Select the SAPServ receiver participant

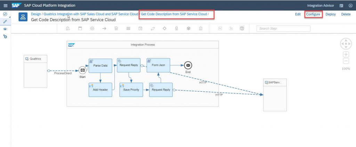tap(275, 95)
